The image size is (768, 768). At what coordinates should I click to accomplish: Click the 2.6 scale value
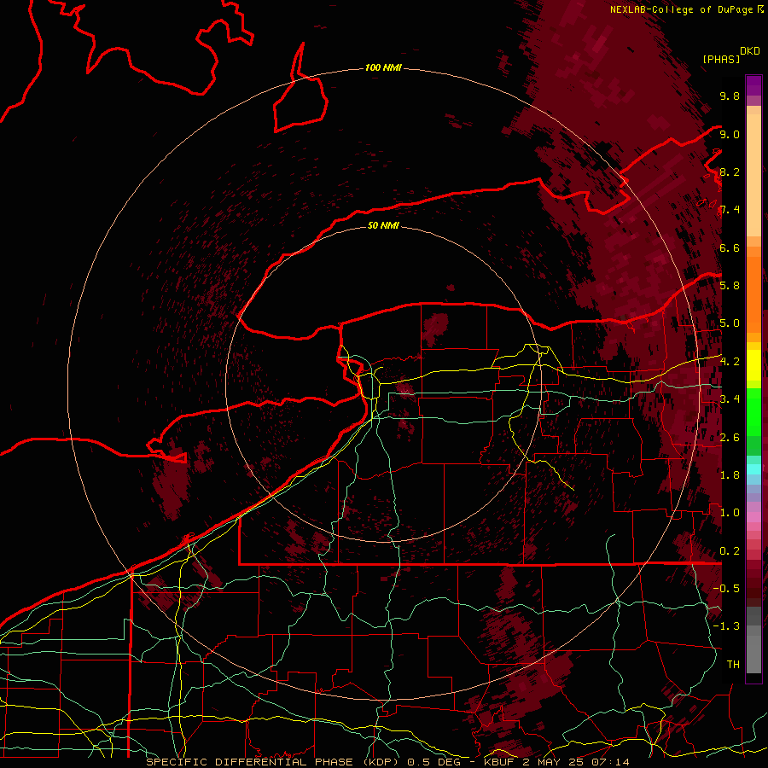(x=730, y=438)
